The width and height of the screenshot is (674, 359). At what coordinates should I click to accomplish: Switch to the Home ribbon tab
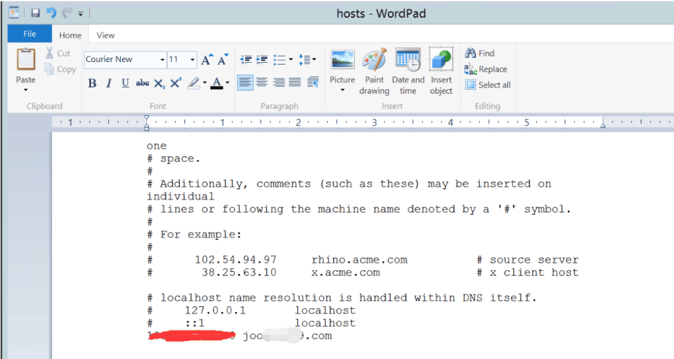click(70, 35)
